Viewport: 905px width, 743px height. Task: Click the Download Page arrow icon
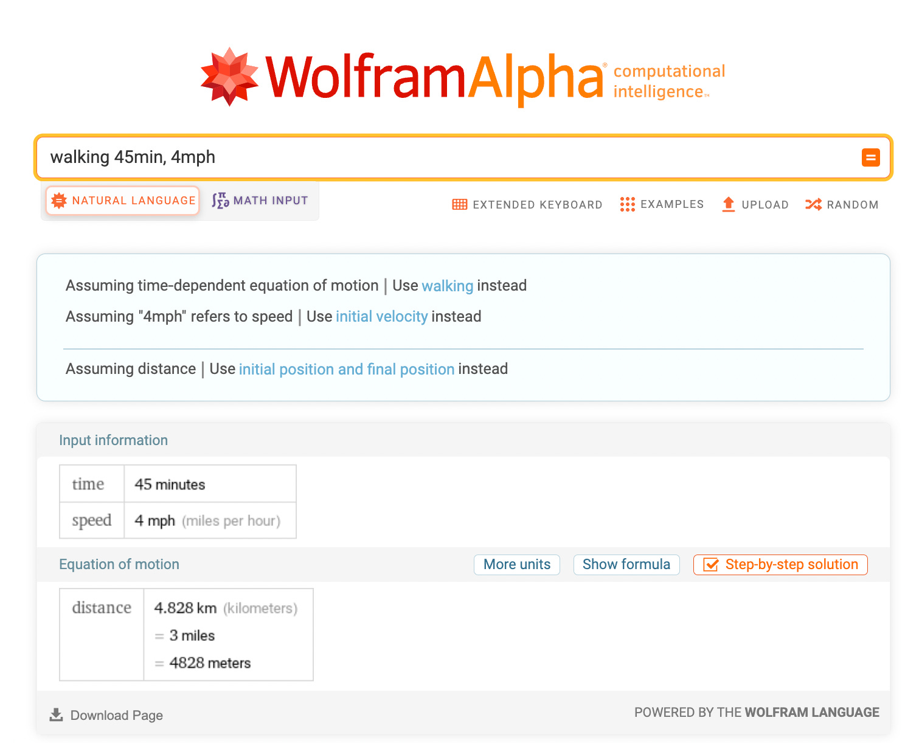pos(56,714)
